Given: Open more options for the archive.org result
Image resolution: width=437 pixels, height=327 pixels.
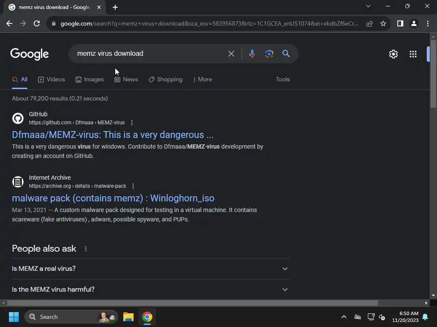Looking at the screenshot, I should tap(133, 186).
